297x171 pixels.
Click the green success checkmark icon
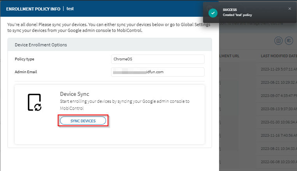pyautogui.click(x=212, y=12)
